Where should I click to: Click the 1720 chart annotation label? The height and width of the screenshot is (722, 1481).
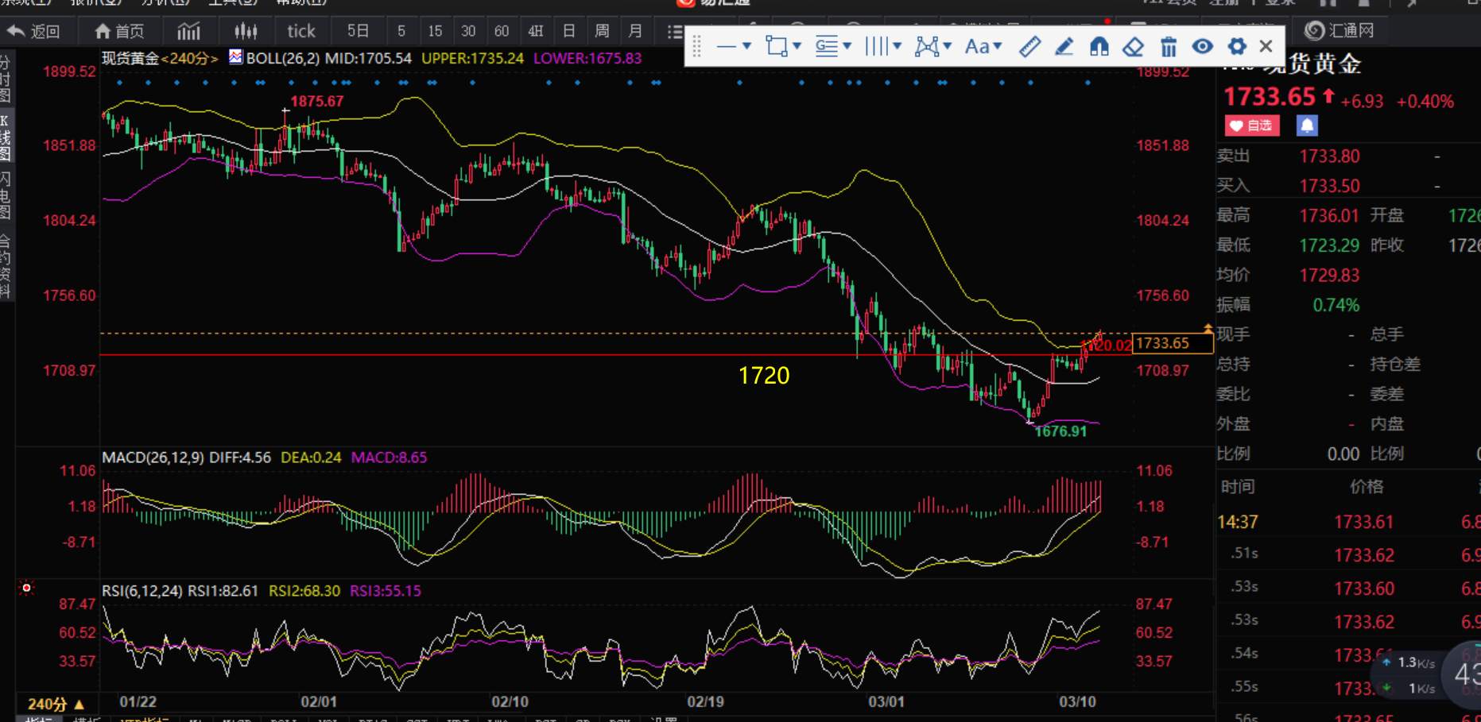(x=764, y=376)
